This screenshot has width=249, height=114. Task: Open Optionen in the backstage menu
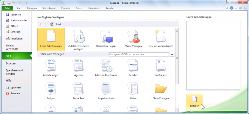[x=15, y=87]
